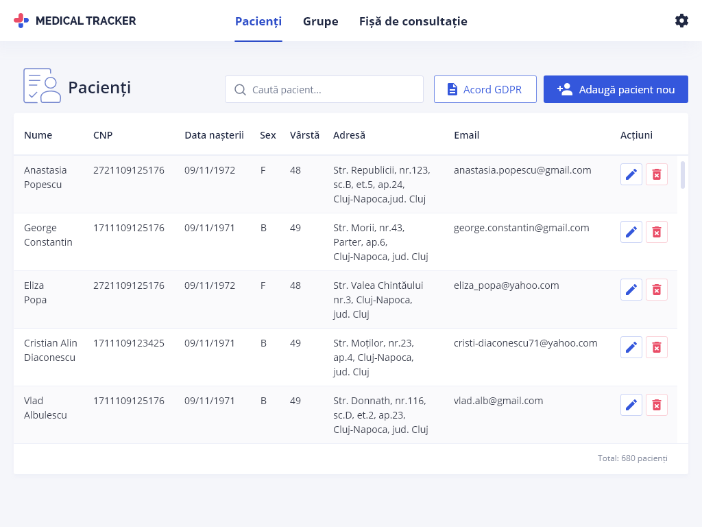702x527 pixels.
Task: Click the Vârstă column header
Action: tap(304, 135)
